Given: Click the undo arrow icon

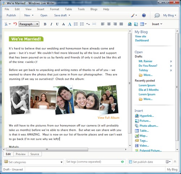Looking at the screenshot, I should coord(15,24).
